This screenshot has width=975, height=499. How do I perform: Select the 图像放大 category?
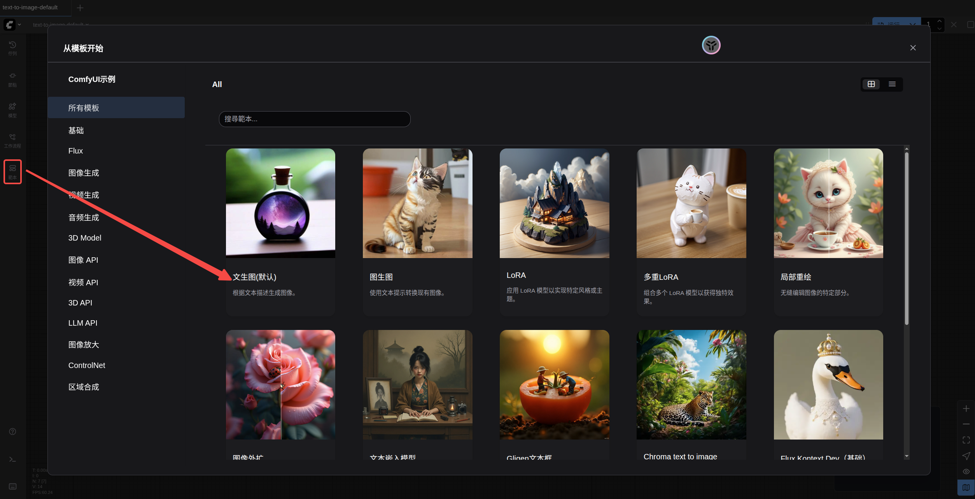[116, 344]
